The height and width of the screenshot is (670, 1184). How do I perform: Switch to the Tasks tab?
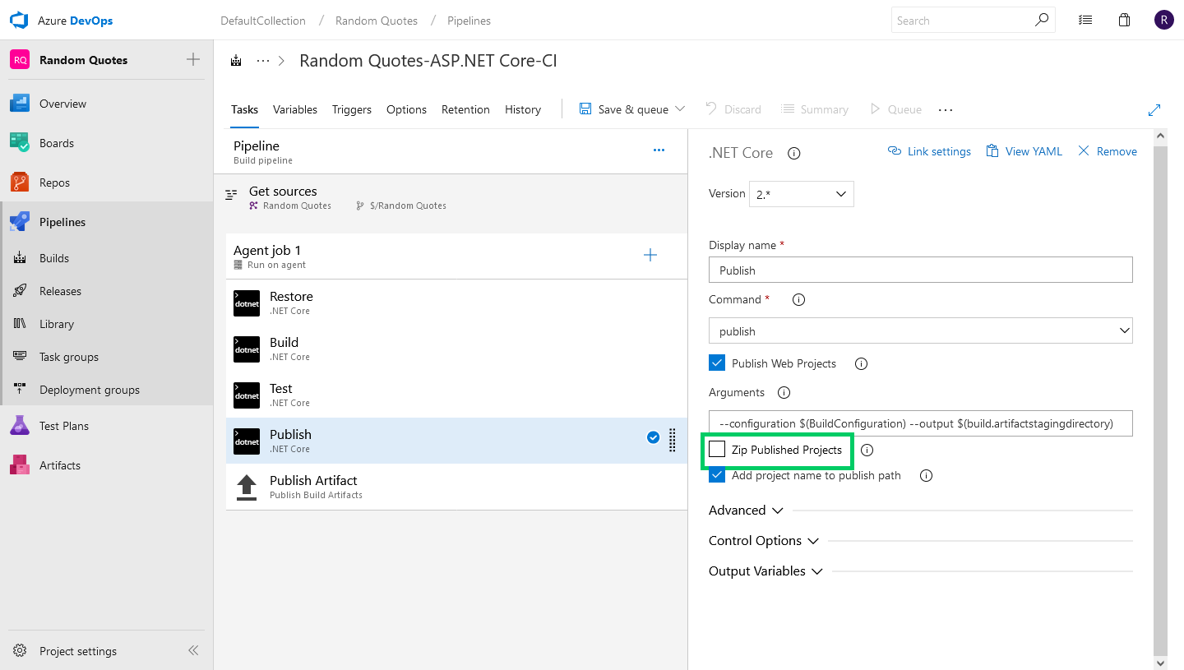click(x=244, y=109)
